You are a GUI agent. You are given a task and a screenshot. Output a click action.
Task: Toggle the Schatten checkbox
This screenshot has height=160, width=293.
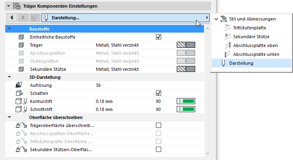(158, 93)
